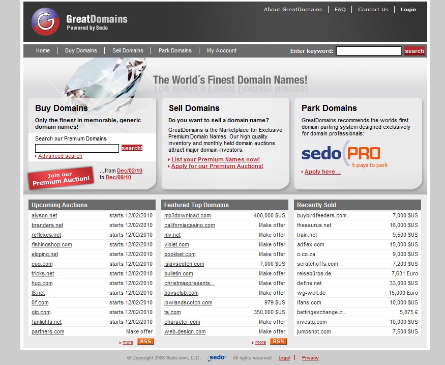Open the boysclub.com listing
The width and height of the screenshot is (445, 365).
coord(182,293)
